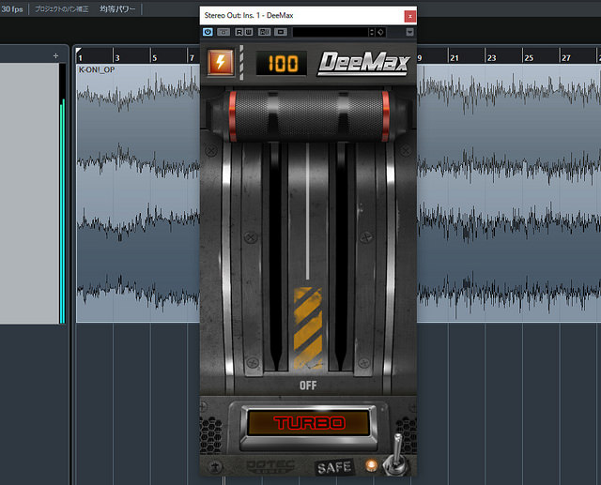Click the プロジェクトのパン補正 label

point(62,9)
